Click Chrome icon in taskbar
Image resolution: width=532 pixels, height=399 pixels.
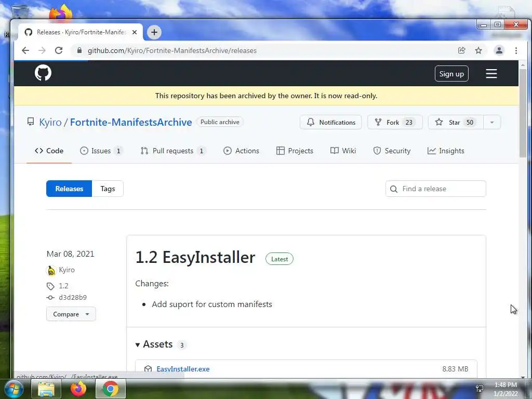point(111,389)
